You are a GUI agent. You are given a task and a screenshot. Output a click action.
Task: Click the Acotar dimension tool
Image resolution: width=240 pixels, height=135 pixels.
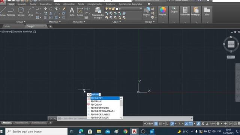[80, 12]
